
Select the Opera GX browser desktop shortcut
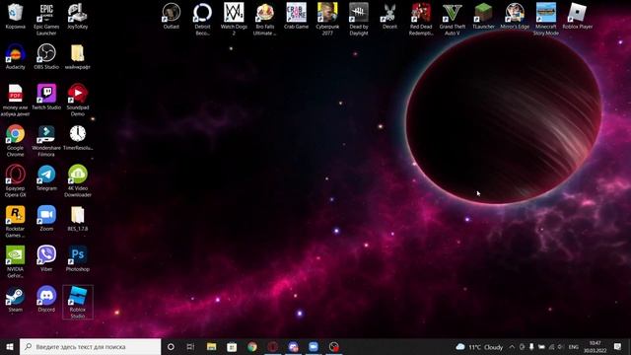[x=16, y=181]
